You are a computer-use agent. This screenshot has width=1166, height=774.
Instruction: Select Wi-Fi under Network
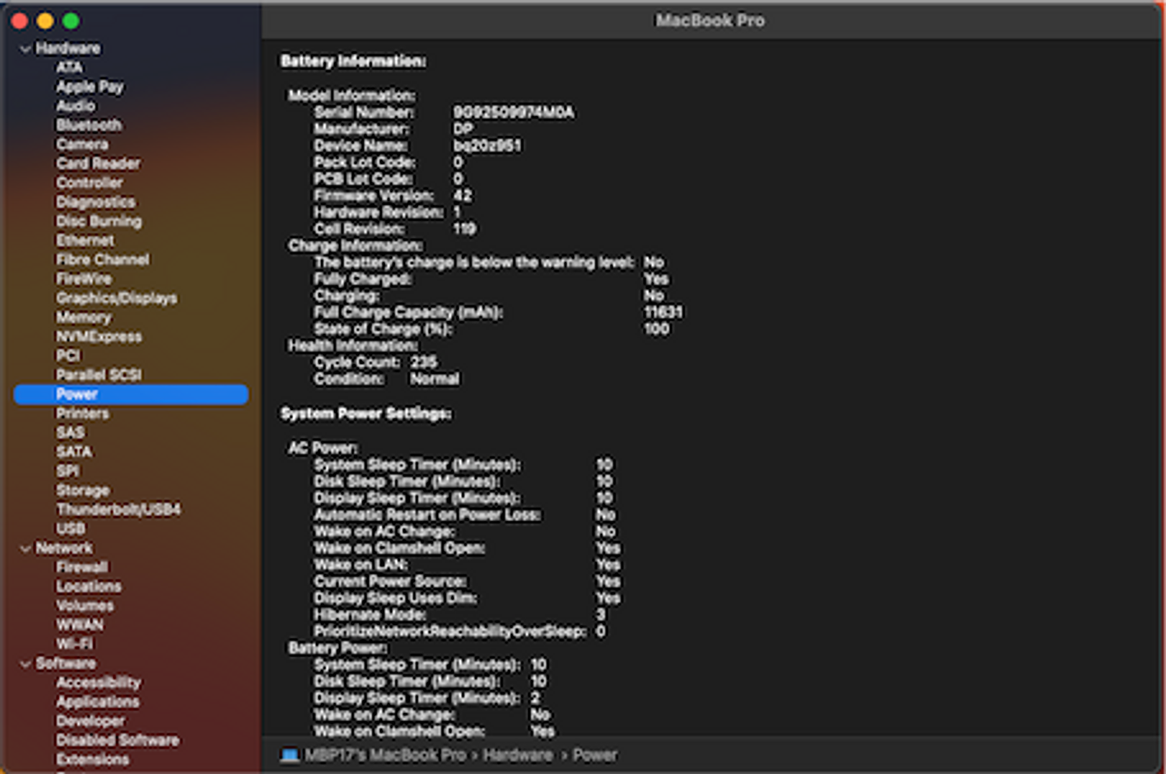click(x=75, y=644)
